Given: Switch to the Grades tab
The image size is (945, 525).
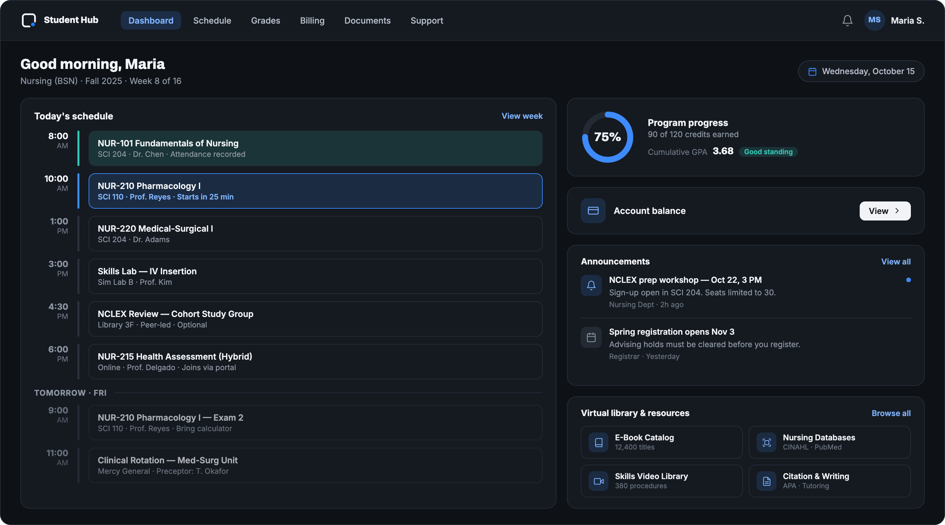Looking at the screenshot, I should point(265,21).
